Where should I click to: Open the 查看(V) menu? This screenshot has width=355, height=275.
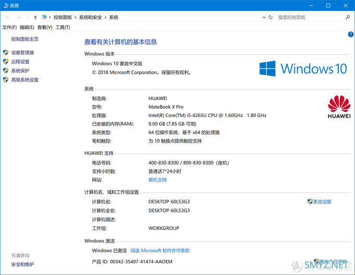[45, 27]
